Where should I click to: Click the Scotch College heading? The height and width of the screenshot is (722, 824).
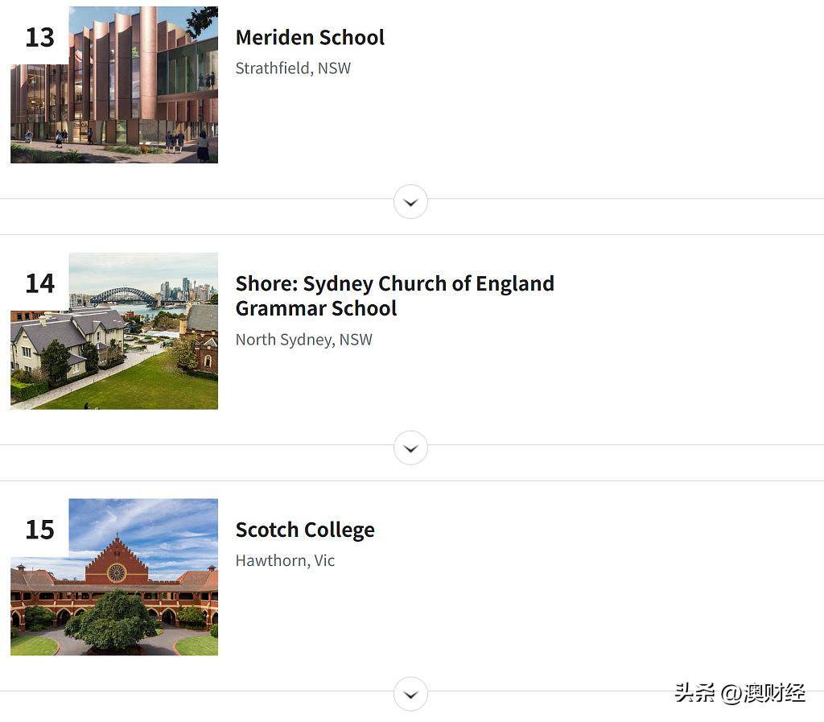tap(305, 530)
